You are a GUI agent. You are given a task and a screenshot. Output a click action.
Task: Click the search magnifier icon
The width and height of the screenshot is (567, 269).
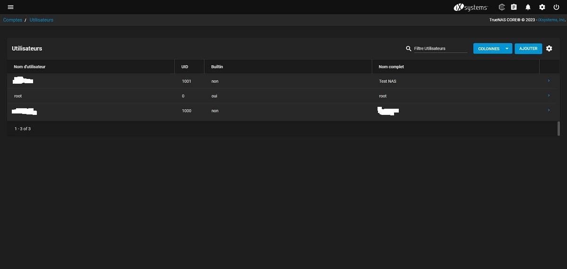(409, 49)
